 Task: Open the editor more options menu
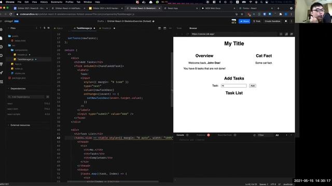click(170, 28)
